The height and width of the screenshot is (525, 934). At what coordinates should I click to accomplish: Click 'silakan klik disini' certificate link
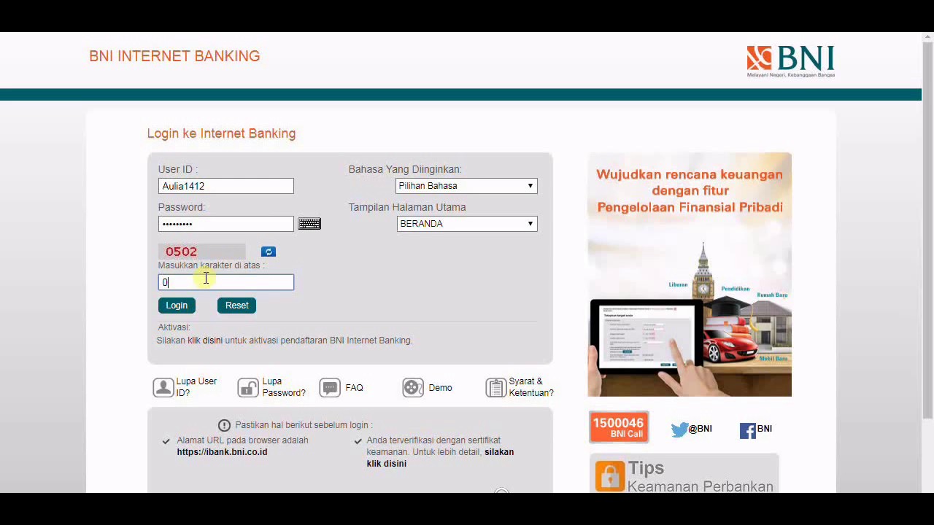[440, 458]
